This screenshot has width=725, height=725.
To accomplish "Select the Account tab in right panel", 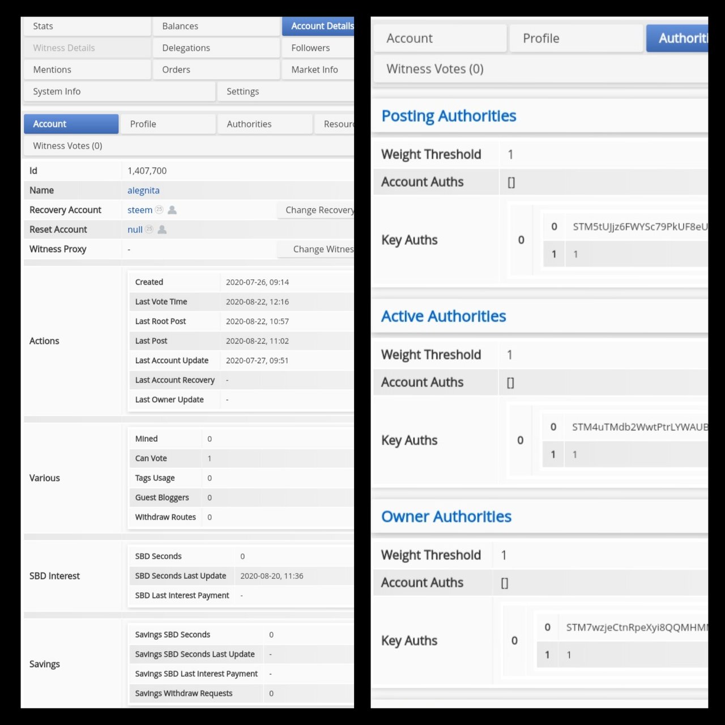I will tap(440, 39).
